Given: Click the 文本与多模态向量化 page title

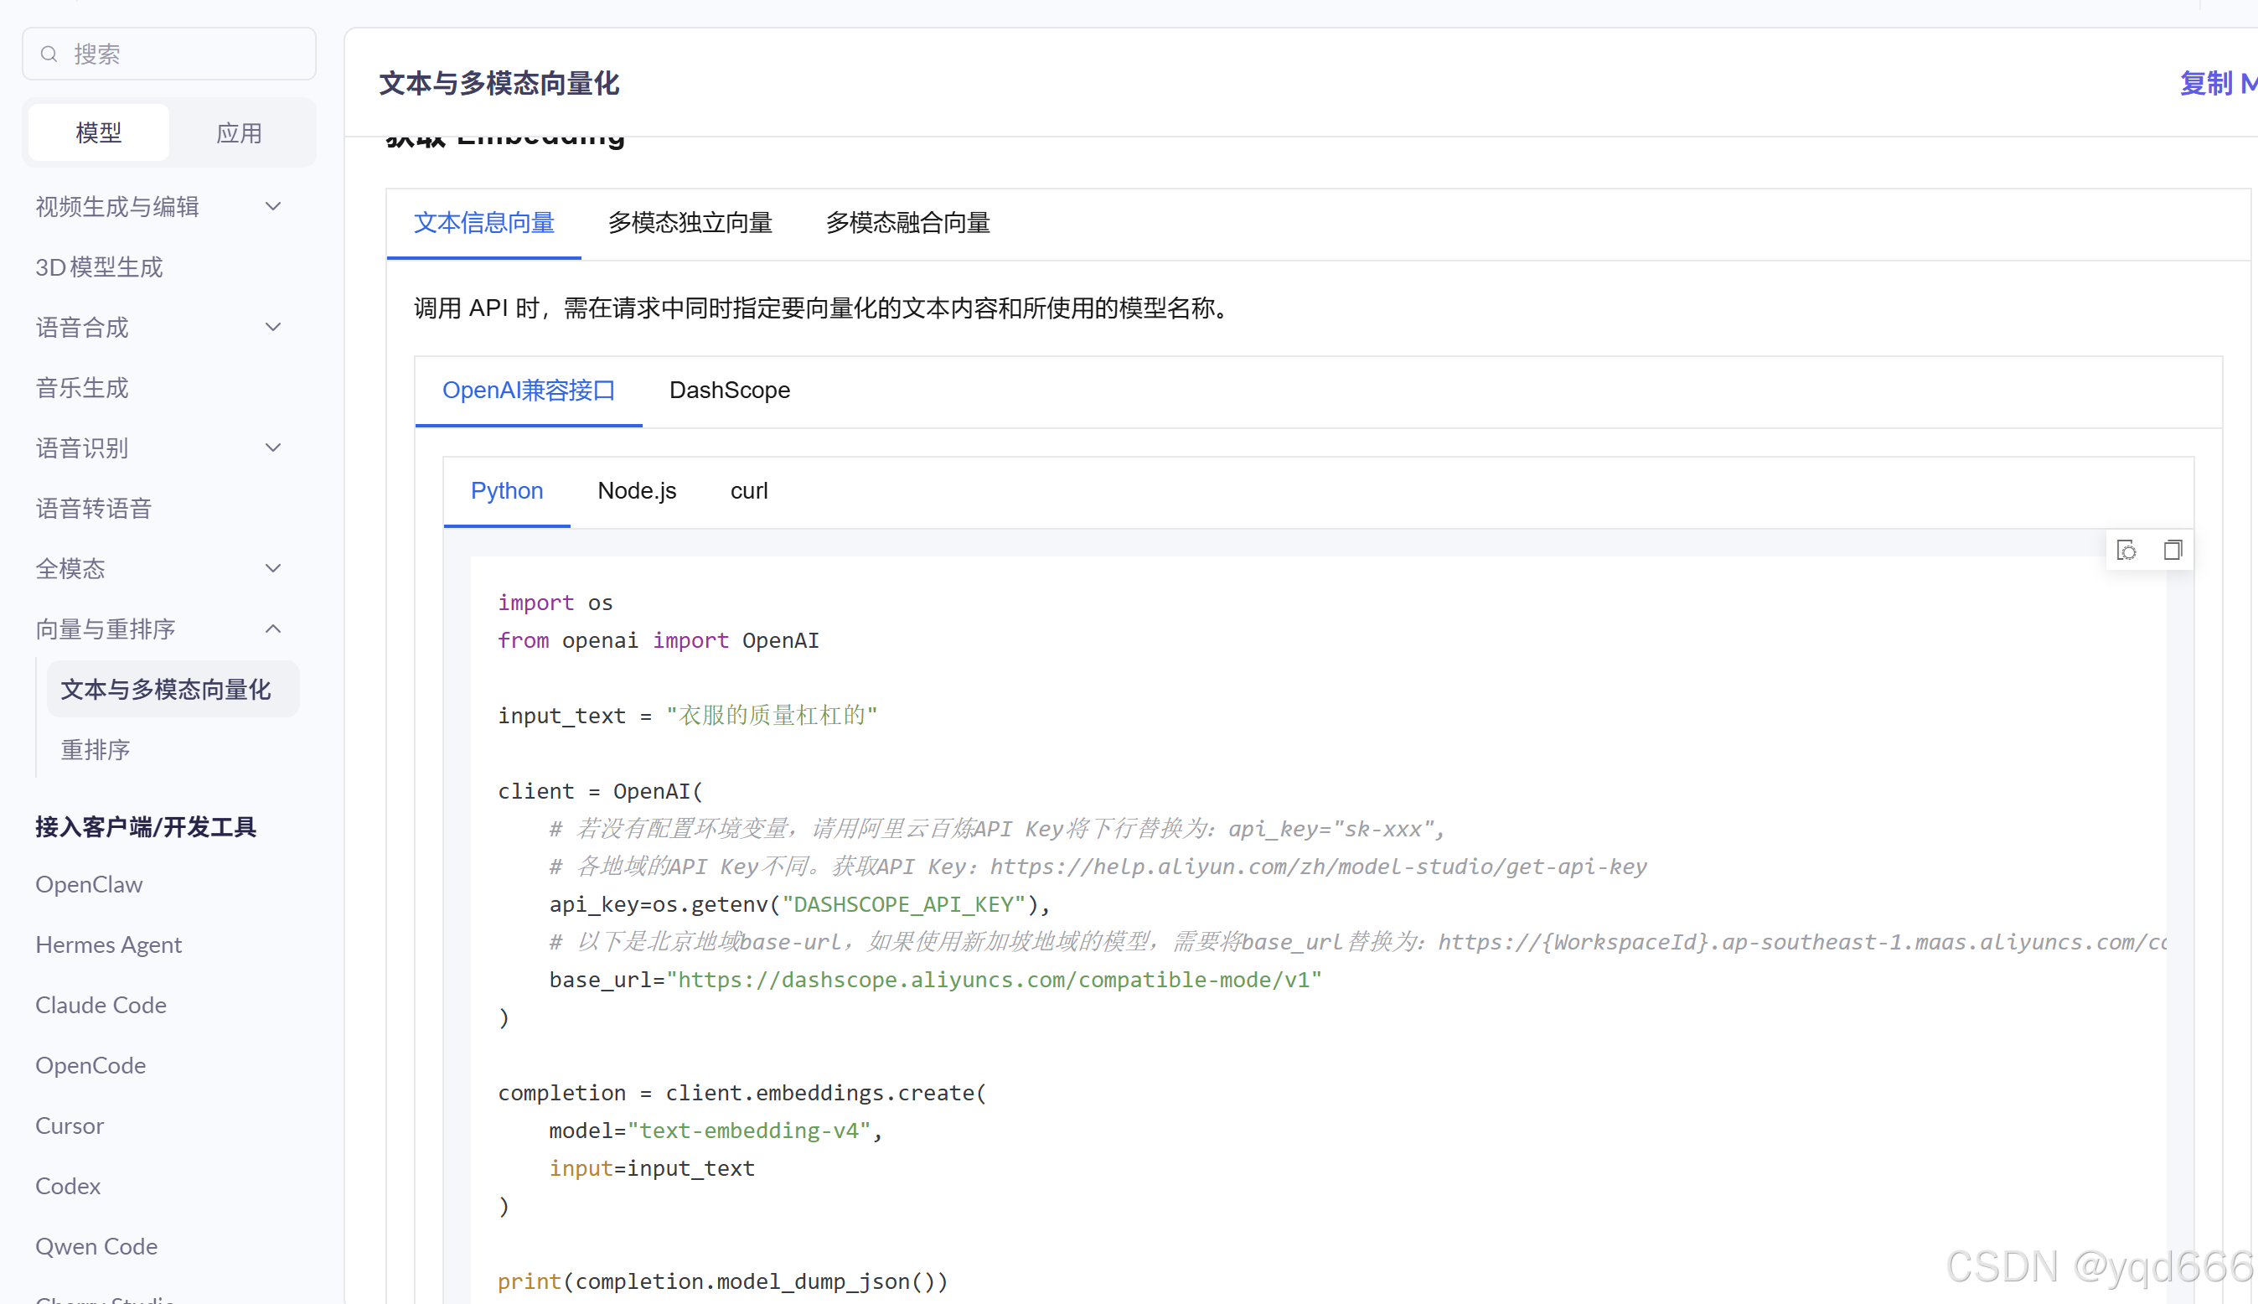Looking at the screenshot, I should point(499,83).
